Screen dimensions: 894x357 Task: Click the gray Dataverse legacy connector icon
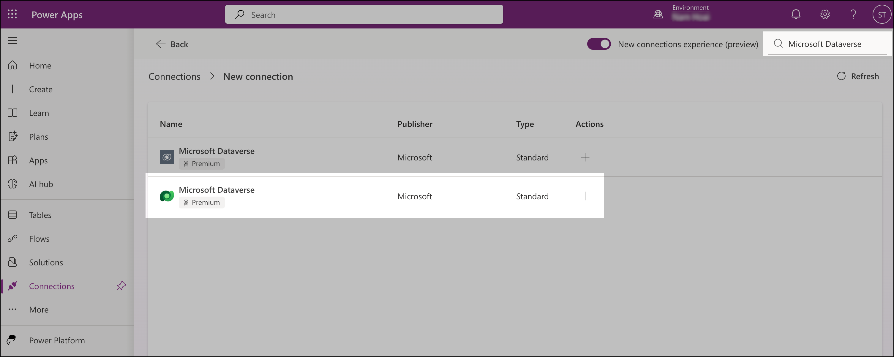tap(167, 157)
